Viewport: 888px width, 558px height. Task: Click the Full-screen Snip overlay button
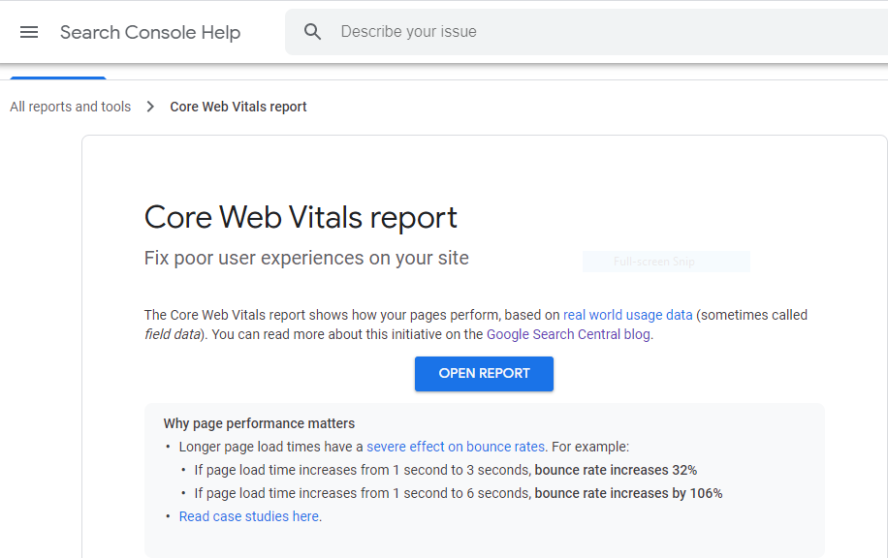666,262
